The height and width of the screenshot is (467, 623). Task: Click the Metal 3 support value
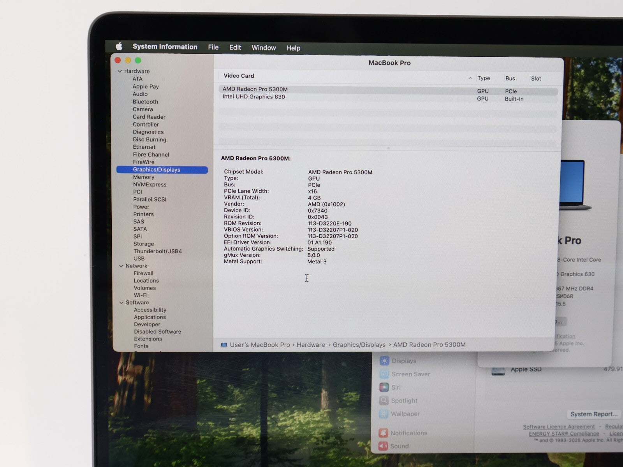[x=317, y=262]
